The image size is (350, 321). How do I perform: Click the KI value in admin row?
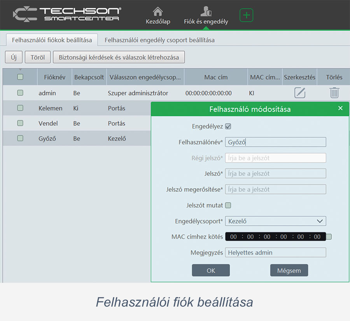coord(252,93)
